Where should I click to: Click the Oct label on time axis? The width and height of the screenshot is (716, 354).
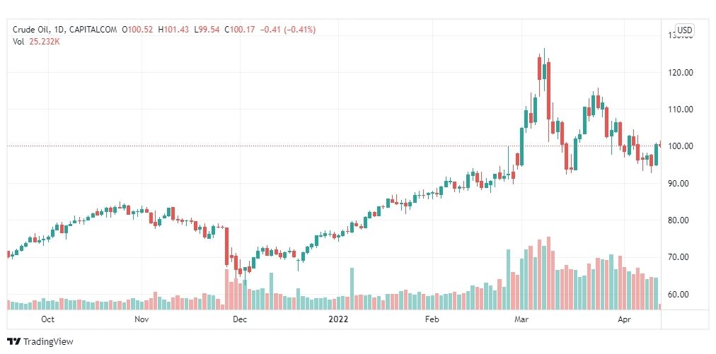tap(47, 319)
